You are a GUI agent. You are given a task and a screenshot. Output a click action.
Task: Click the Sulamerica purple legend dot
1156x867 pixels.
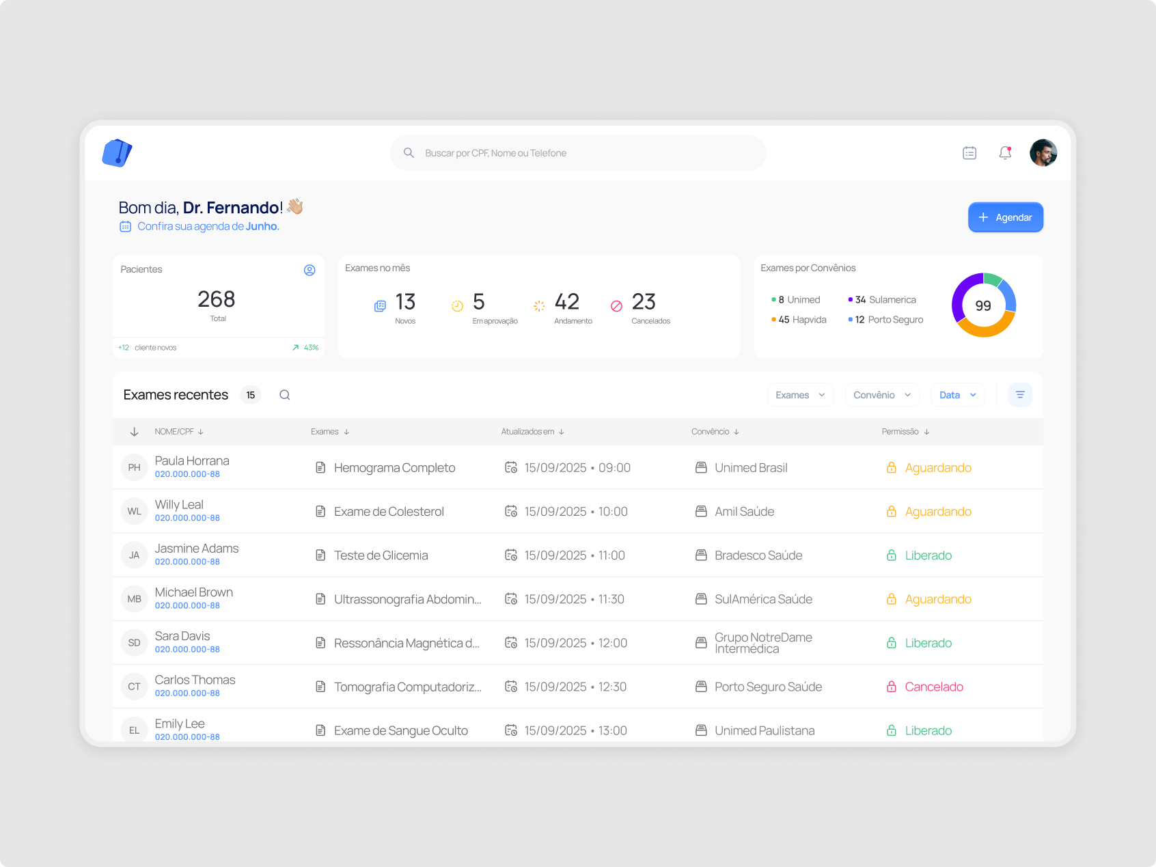pyautogui.click(x=850, y=299)
